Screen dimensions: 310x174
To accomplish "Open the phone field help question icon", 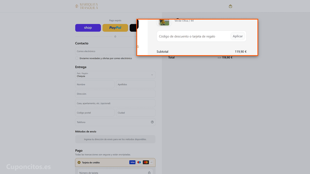I will pyautogui.click(x=152, y=122).
